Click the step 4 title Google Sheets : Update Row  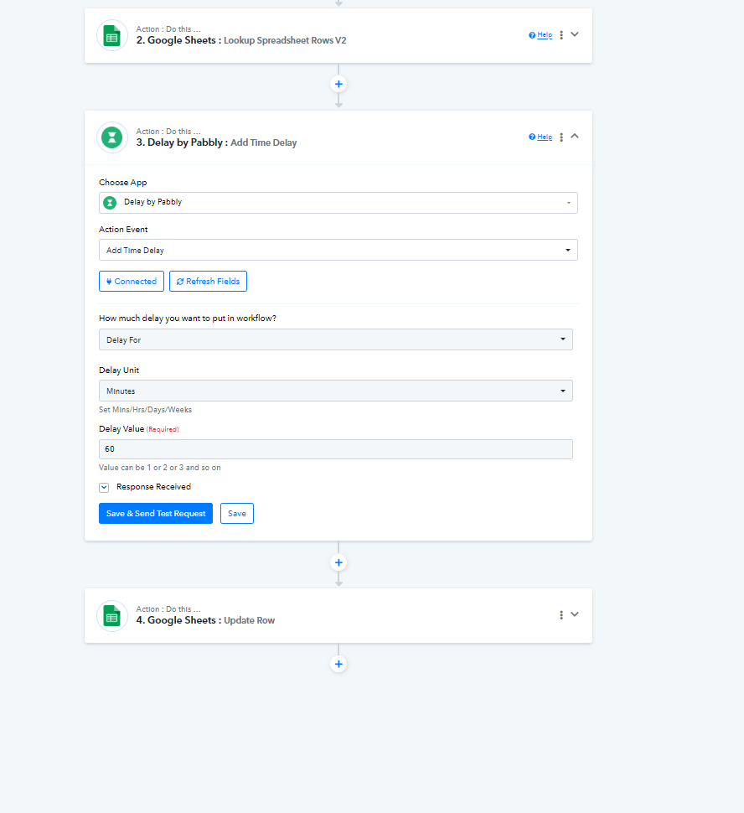(205, 620)
